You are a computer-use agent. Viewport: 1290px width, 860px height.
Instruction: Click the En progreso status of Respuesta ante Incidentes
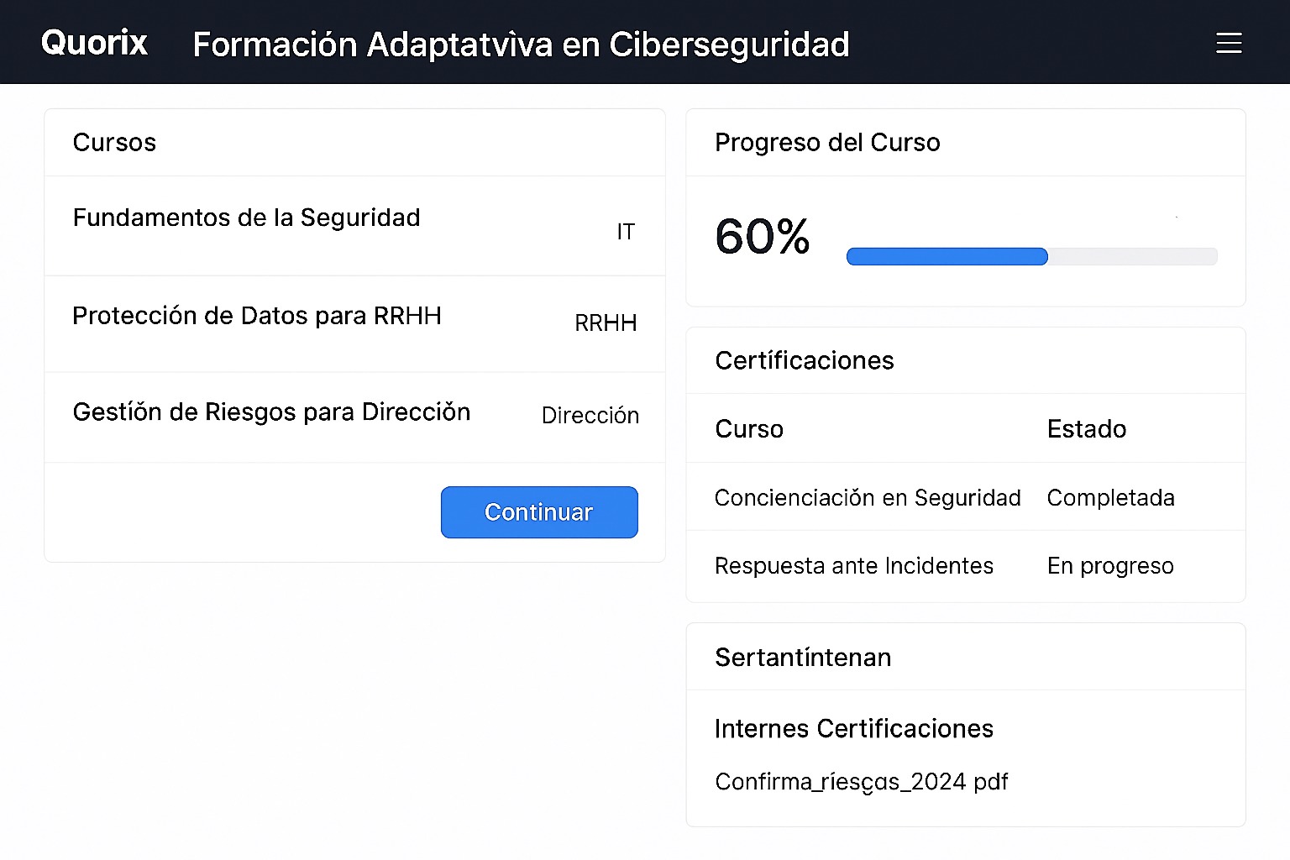[1110, 565]
